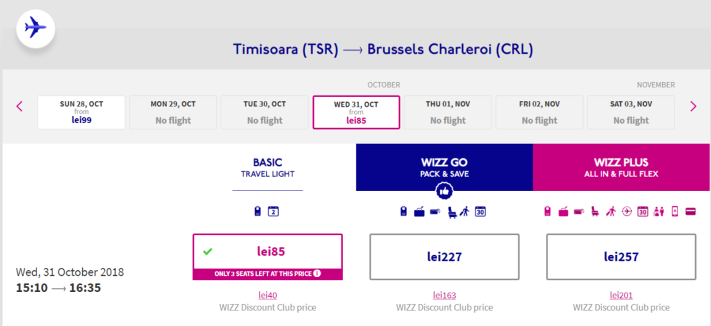This screenshot has width=711, height=326.
Task: Click the BASIC calendar 2 icon
Action: click(273, 211)
